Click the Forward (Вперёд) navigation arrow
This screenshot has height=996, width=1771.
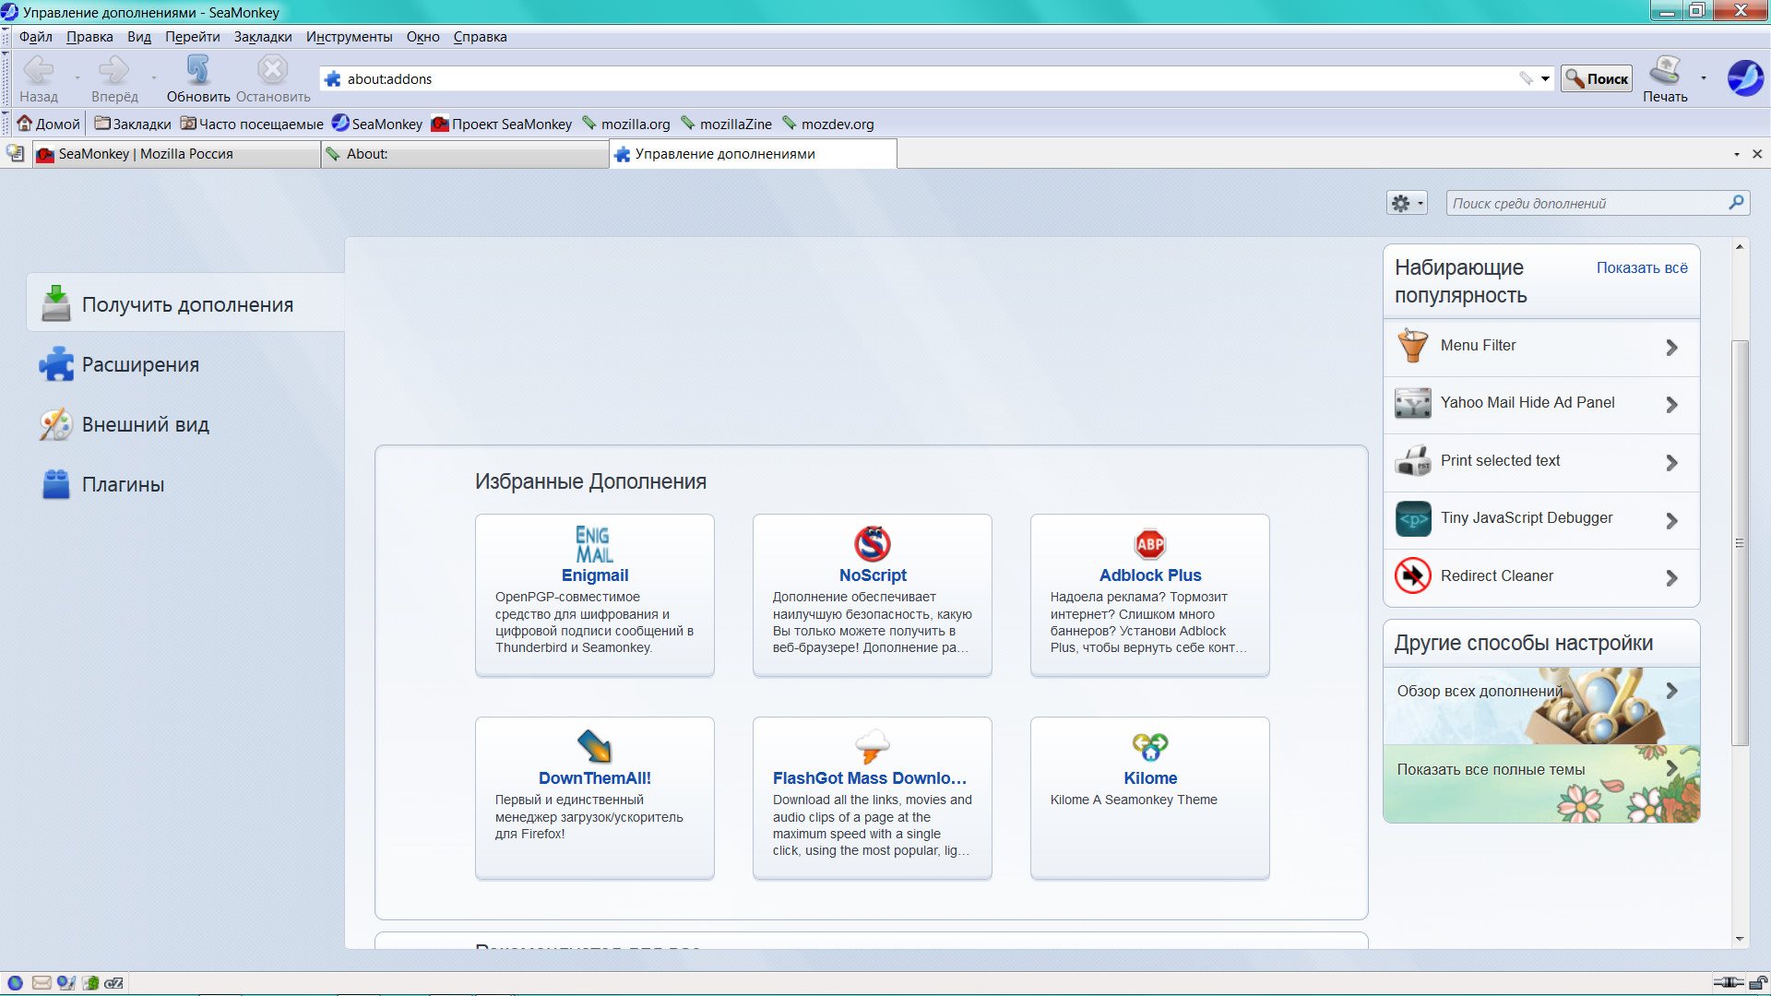(x=114, y=70)
